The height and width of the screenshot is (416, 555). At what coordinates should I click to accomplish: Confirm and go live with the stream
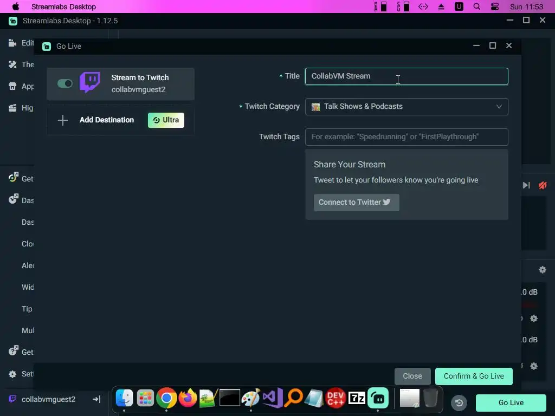tap(474, 376)
